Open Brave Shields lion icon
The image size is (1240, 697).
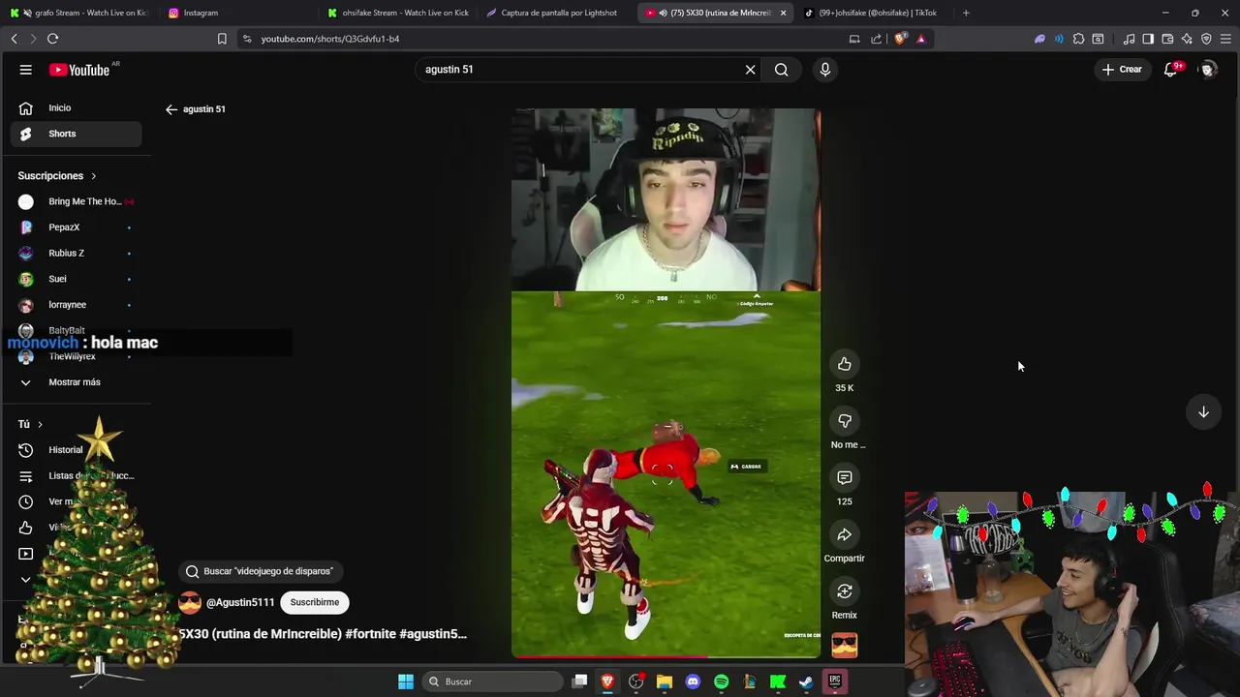(x=901, y=39)
